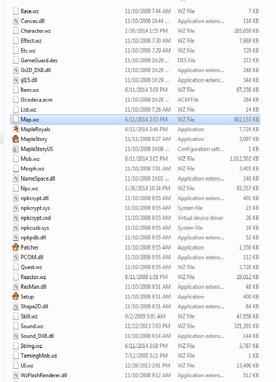Select the Npc.wz file name
The image size is (276, 382).
pyautogui.click(x=30, y=188)
